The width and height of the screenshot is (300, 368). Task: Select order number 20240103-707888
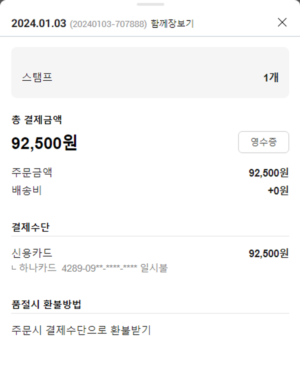click(108, 24)
